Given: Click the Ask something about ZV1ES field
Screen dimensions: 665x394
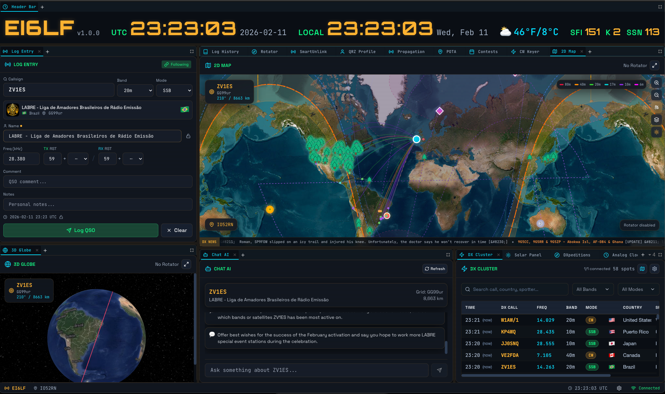Looking at the screenshot, I should (x=316, y=370).
